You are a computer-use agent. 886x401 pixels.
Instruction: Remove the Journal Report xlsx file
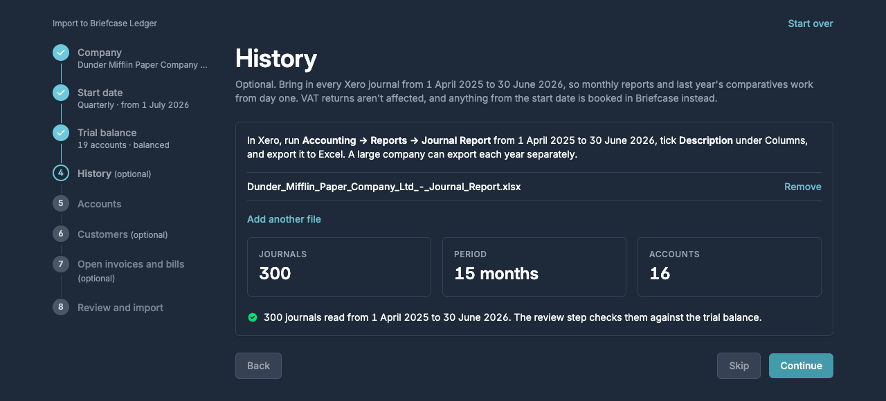(x=803, y=187)
